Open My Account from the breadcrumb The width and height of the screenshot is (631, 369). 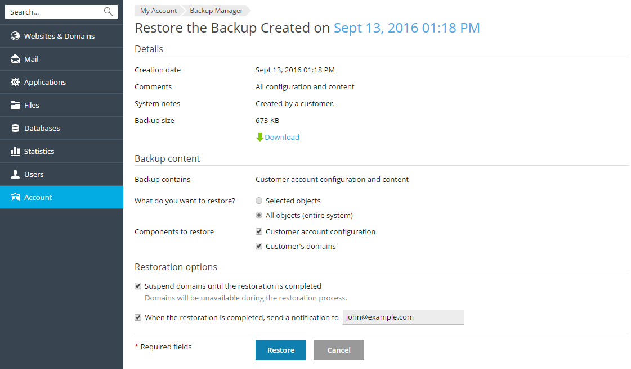tap(158, 10)
